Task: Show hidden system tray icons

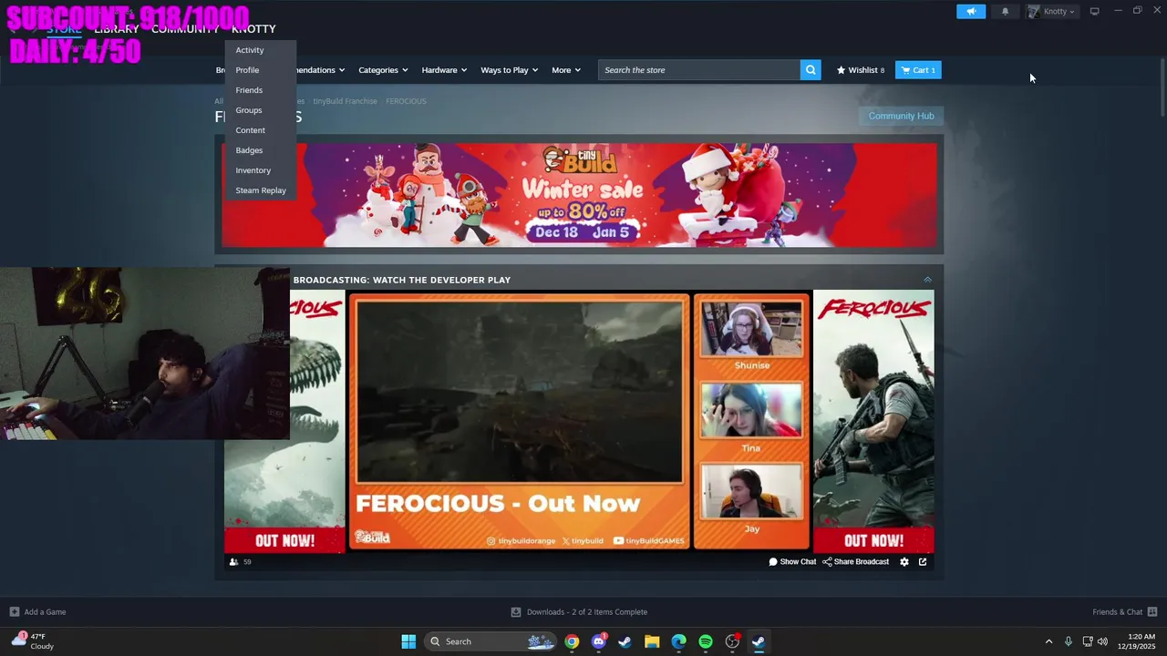Action: [x=1048, y=641]
